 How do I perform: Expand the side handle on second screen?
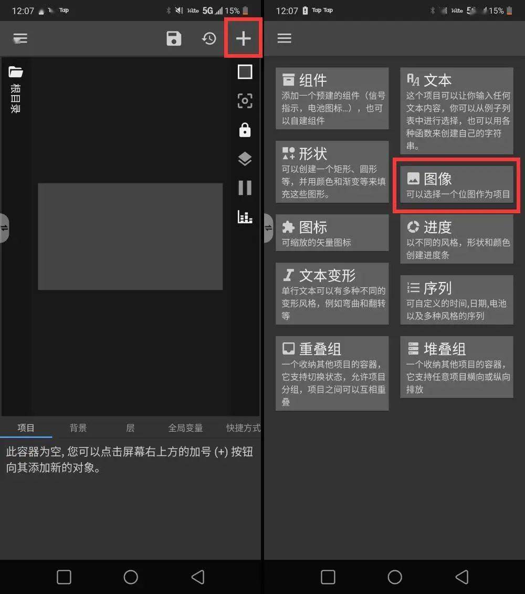click(x=268, y=228)
